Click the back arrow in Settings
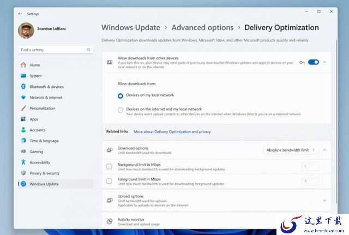Screen dimensions: 349x235 click(20, 14)
